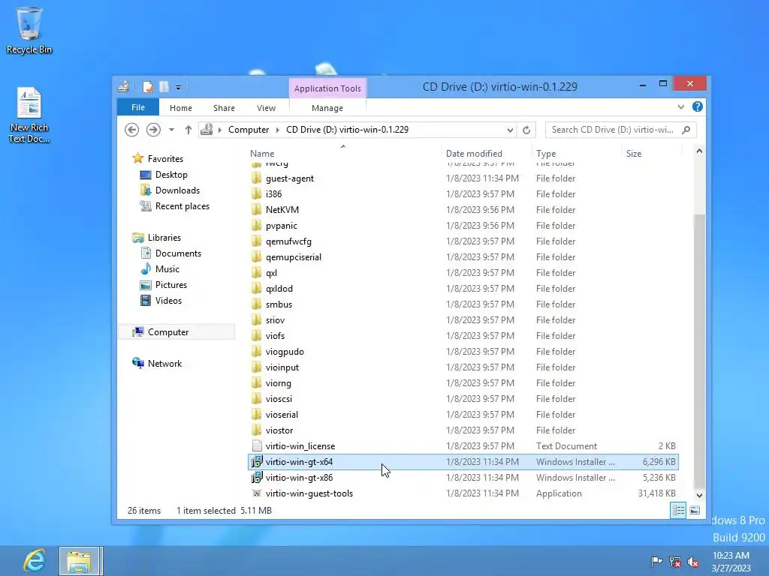Switch to the Share ribbon tab
This screenshot has height=576, width=769.
click(224, 108)
